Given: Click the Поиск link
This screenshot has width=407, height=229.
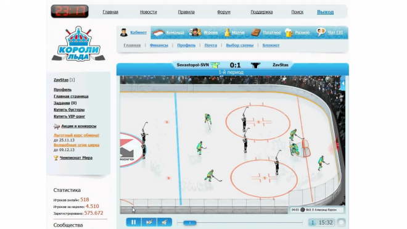Looking at the screenshot, I should (x=297, y=12).
